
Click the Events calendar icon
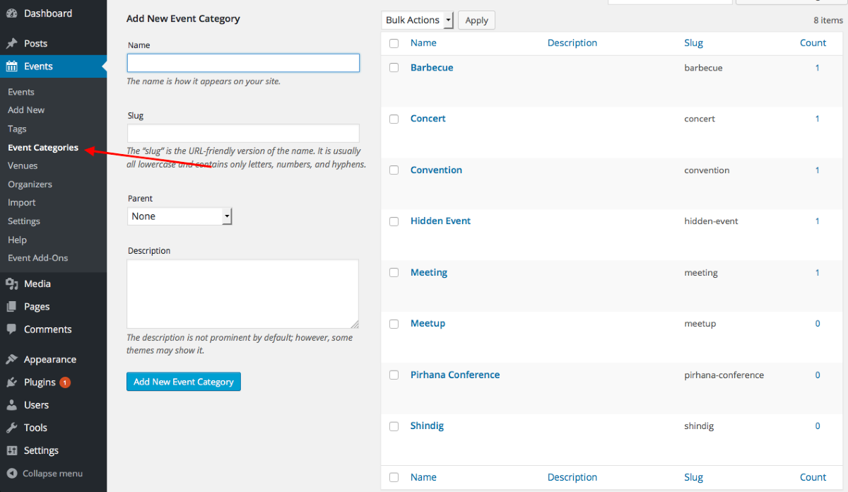coord(12,66)
